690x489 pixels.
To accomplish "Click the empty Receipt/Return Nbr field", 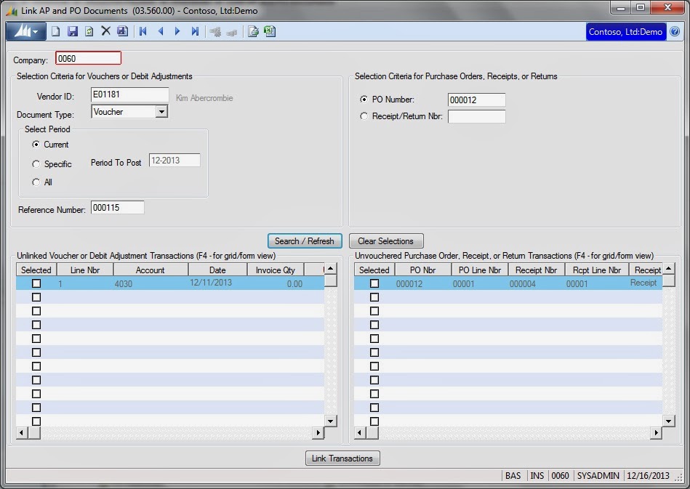I will 476,116.
